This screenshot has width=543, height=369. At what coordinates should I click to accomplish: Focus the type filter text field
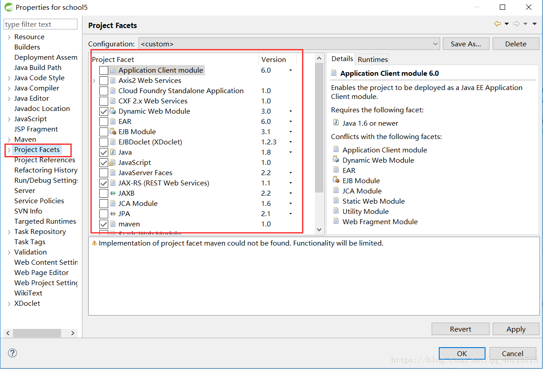coord(41,24)
